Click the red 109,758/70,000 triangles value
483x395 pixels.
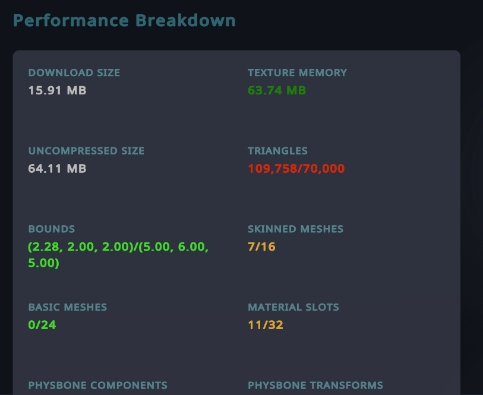(x=296, y=169)
